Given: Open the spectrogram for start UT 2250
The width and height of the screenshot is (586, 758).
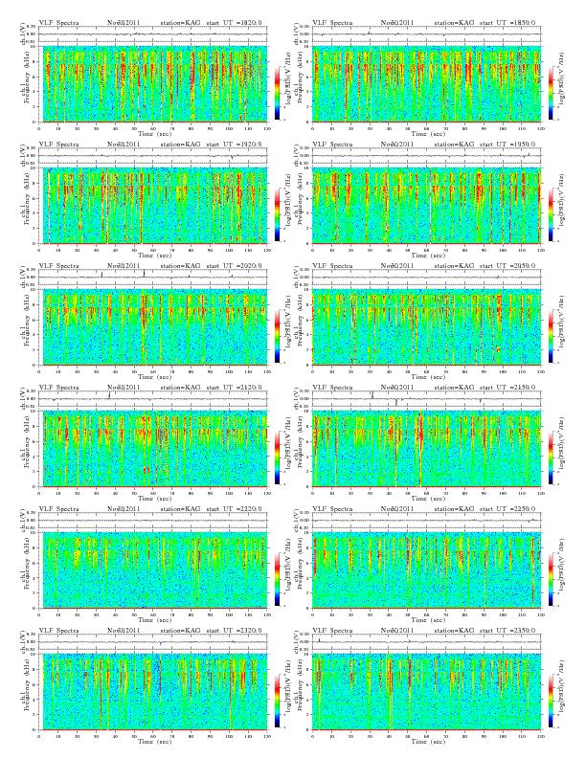Looking at the screenshot, I should point(426,570).
